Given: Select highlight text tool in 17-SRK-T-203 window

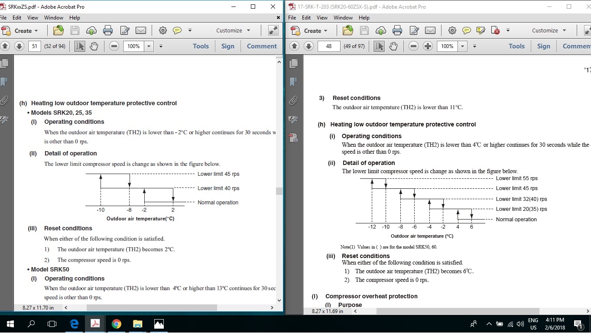Looking at the screenshot, I should coord(481,30).
